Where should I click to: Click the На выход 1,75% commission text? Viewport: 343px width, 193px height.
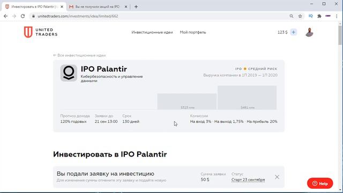[229, 122]
